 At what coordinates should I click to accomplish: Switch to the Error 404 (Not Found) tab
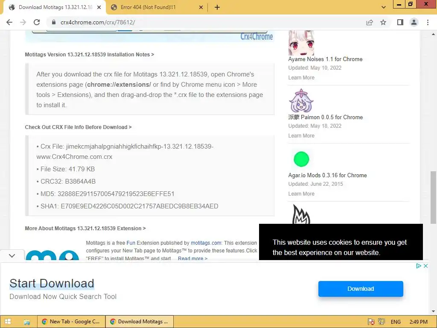pyautogui.click(x=157, y=7)
